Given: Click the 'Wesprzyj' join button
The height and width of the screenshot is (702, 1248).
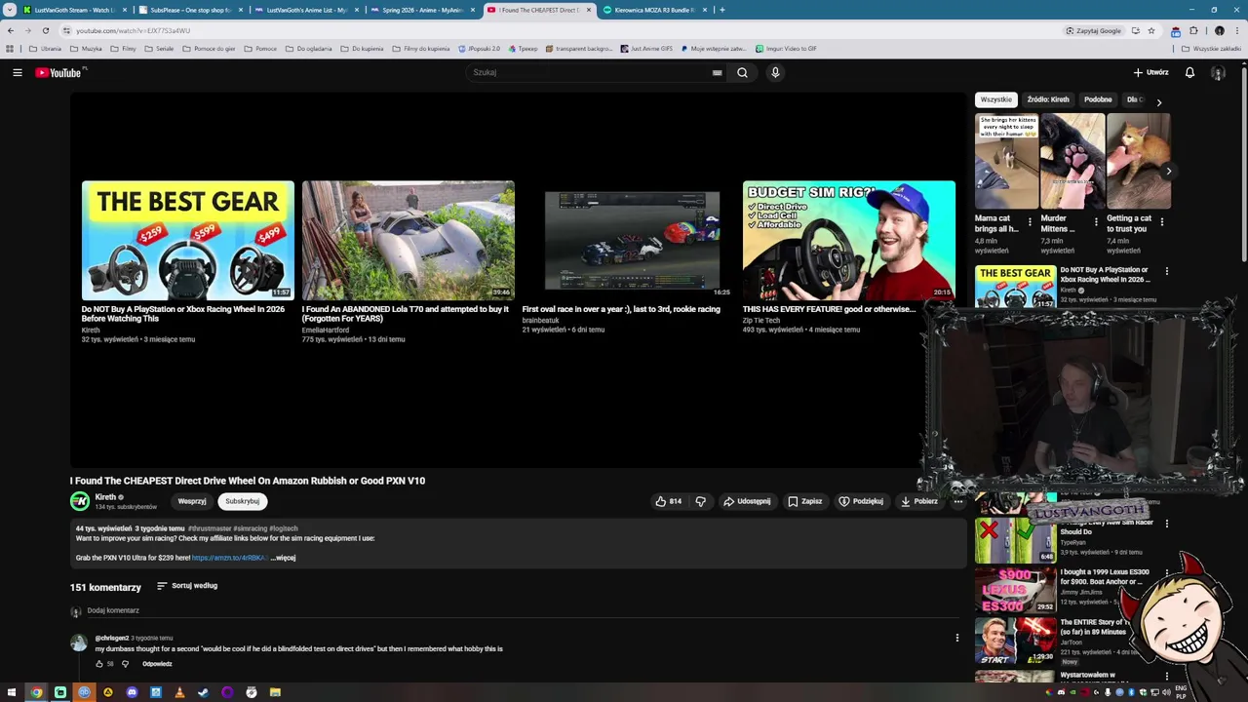Looking at the screenshot, I should pos(192,501).
